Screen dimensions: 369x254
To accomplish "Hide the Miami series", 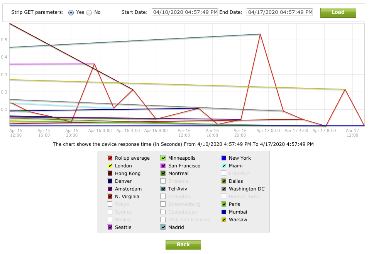I will [x=224, y=166].
